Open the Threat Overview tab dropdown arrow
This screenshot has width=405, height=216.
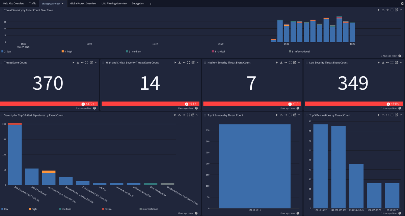[62, 4]
